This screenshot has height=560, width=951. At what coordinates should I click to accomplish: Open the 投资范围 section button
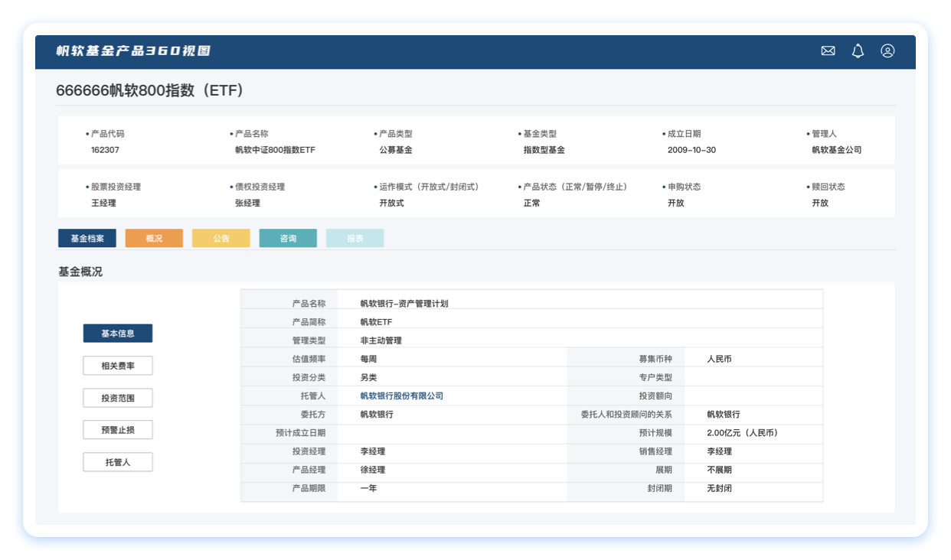coord(118,399)
